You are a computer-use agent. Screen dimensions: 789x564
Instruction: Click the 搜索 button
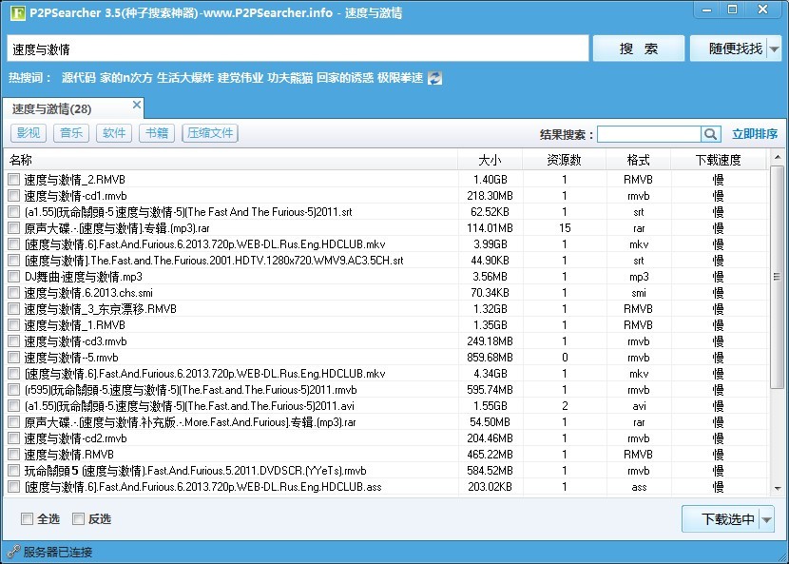tap(638, 49)
